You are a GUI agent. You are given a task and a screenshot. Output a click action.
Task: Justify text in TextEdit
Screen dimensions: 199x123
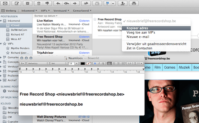pyautogui.click(x=123, y=63)
